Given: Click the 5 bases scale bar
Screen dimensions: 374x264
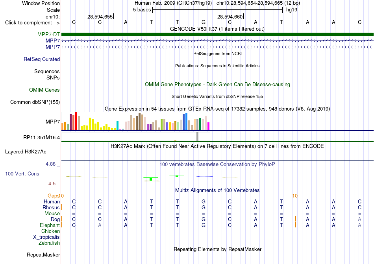Looking at the screenshot, I should 218,10.
